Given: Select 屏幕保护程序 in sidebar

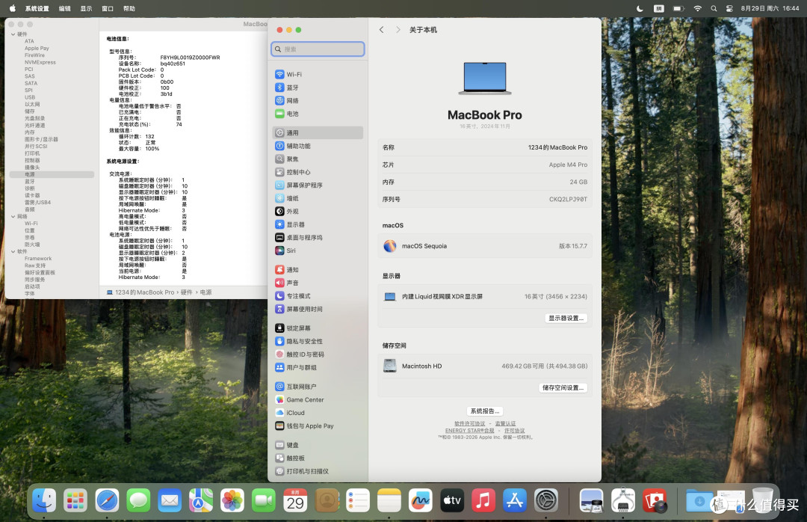Looking at the screenshot, I should tap(318, 185).
